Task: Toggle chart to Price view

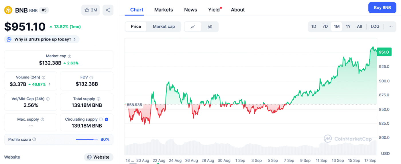Action: point(136,27)
